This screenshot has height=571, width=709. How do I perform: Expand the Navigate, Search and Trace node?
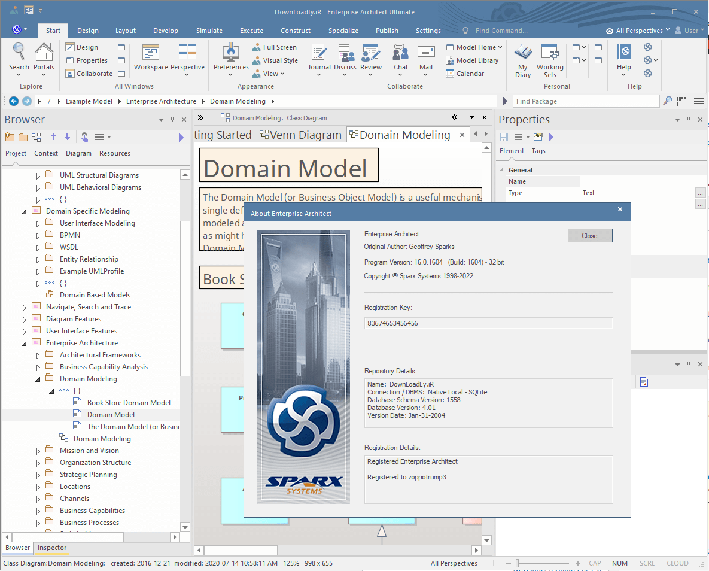click(x=24, y=307)
